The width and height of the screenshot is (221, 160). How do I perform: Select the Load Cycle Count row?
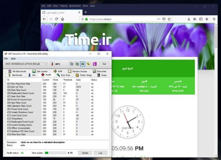click(54, 116)
